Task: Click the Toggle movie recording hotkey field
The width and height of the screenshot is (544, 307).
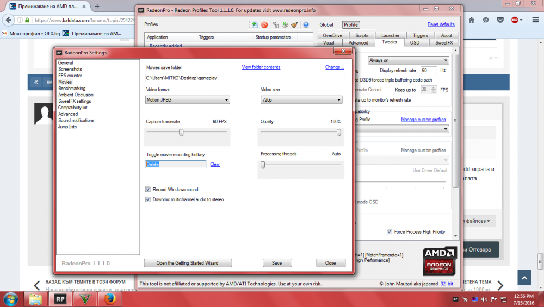Action: tap(176, 164)
